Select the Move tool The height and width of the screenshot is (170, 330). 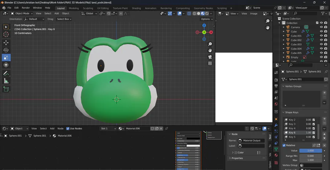point(6,43)
